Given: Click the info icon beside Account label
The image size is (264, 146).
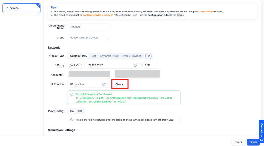Looking at the screenshot, I should point(63,75).
